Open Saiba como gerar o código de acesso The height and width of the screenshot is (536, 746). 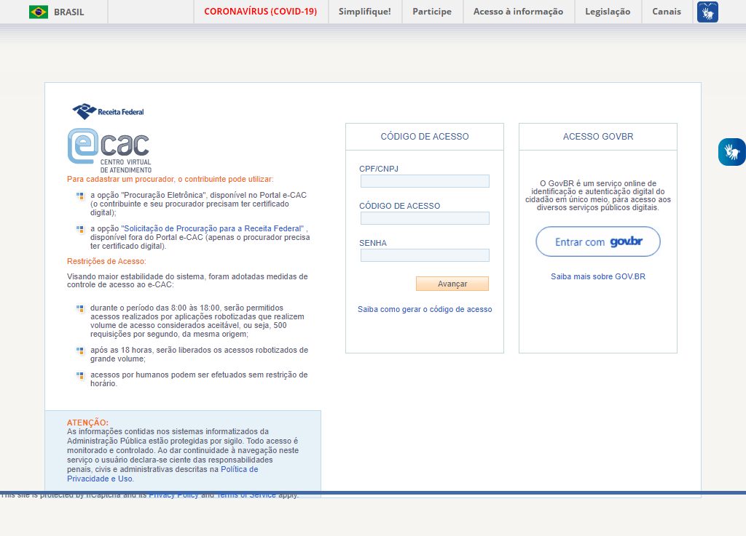pyautogui.click(x=425, y=309)
